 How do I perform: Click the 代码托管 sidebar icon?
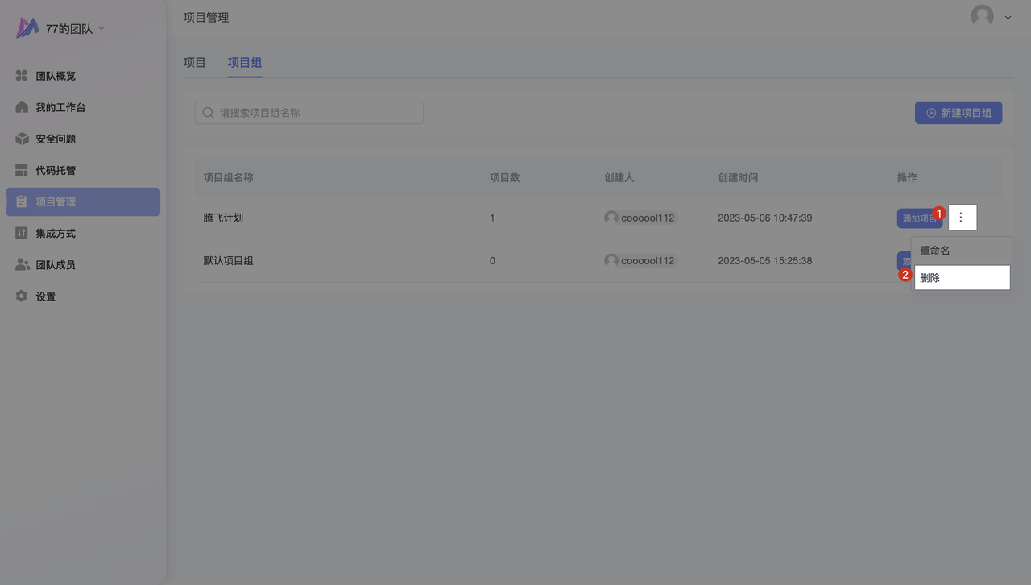pyautogui.click(x=22, y=170)
